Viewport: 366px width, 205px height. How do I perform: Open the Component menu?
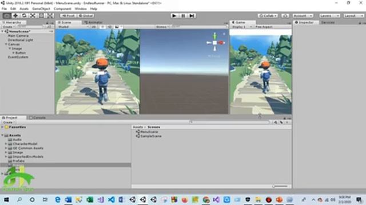62,9
